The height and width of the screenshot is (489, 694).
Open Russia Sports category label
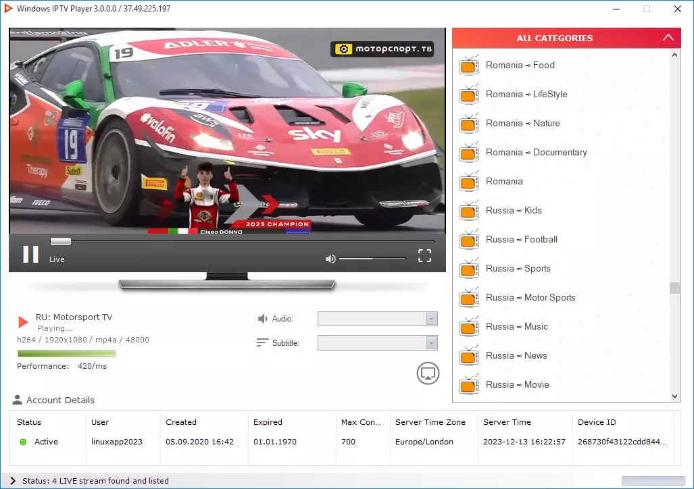pos(518,268)
